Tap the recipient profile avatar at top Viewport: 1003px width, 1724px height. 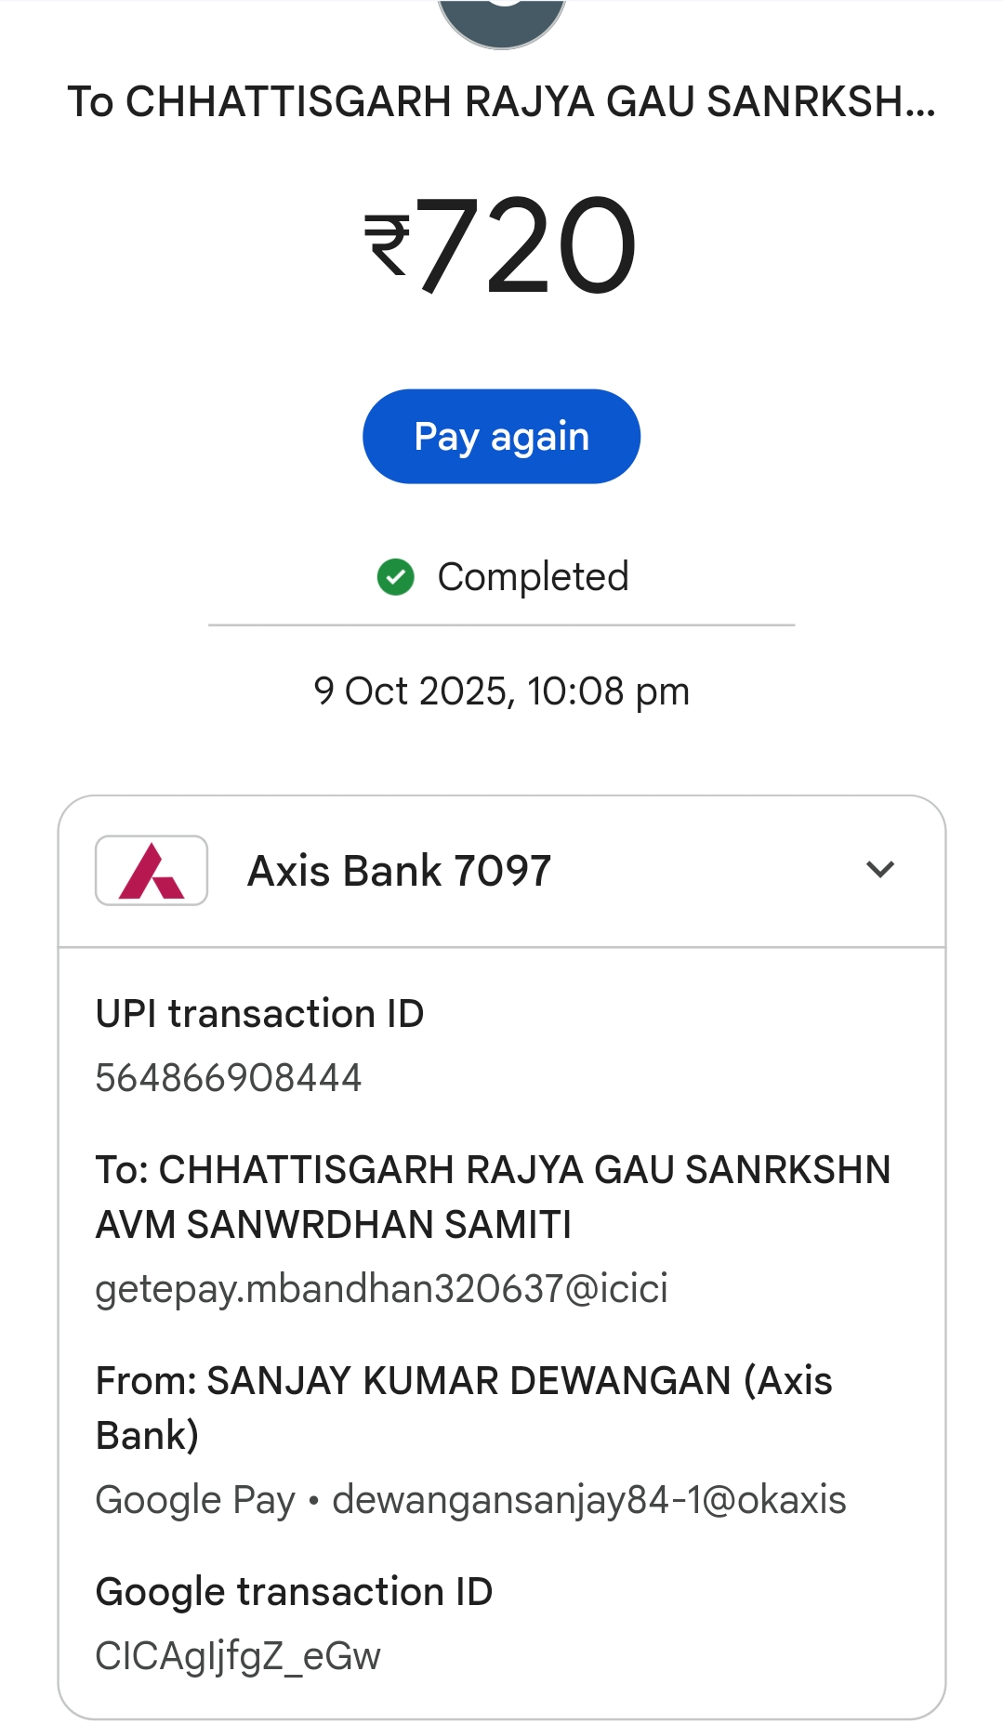pyautogui.click(x=501, y=20)
